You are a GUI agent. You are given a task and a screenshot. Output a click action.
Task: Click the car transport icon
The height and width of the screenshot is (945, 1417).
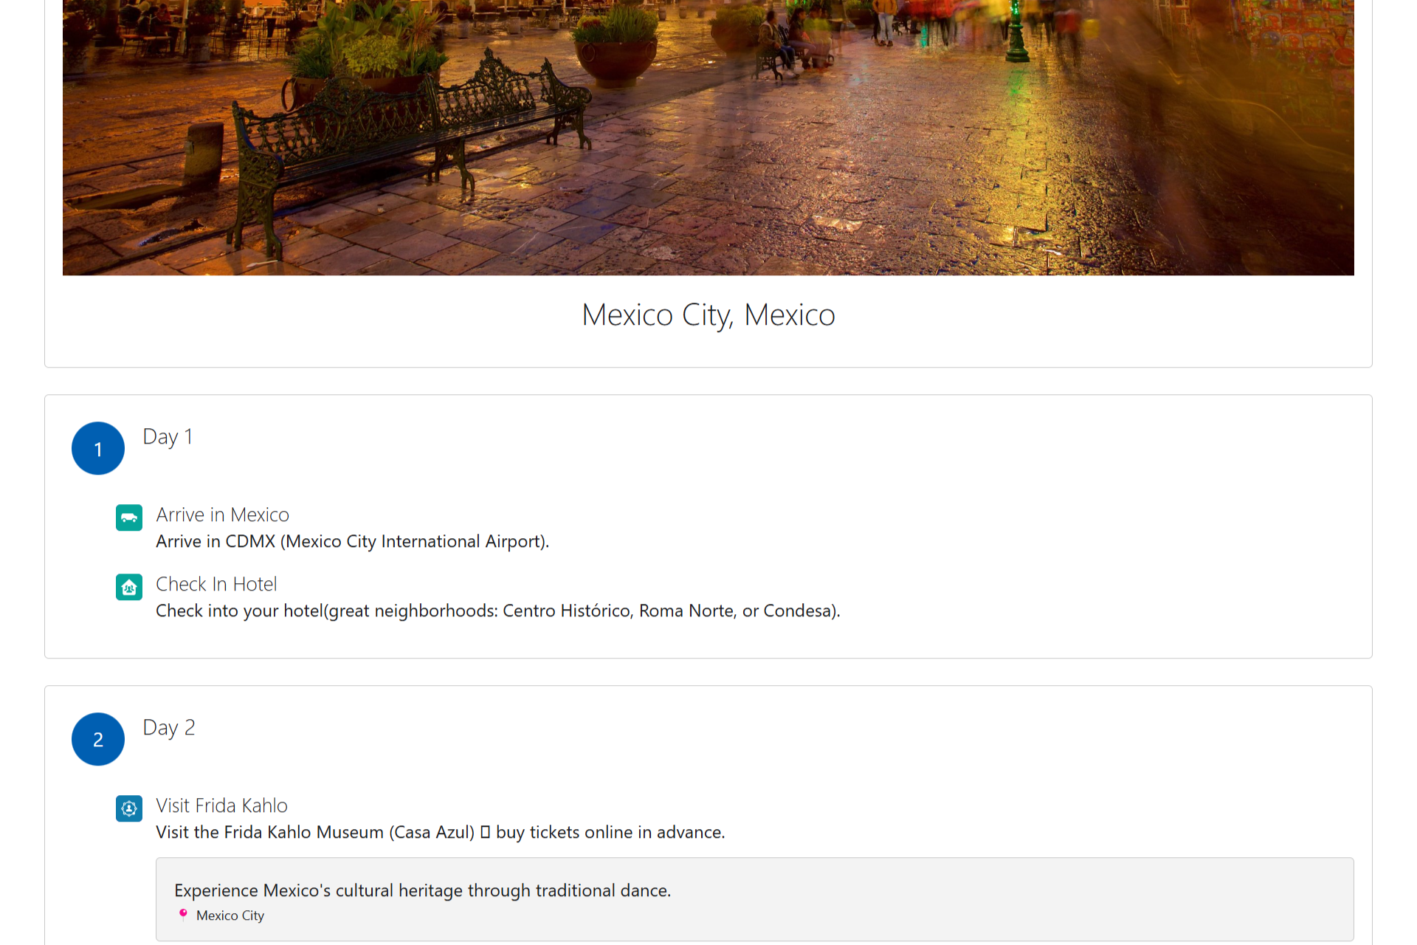point(129,518)
